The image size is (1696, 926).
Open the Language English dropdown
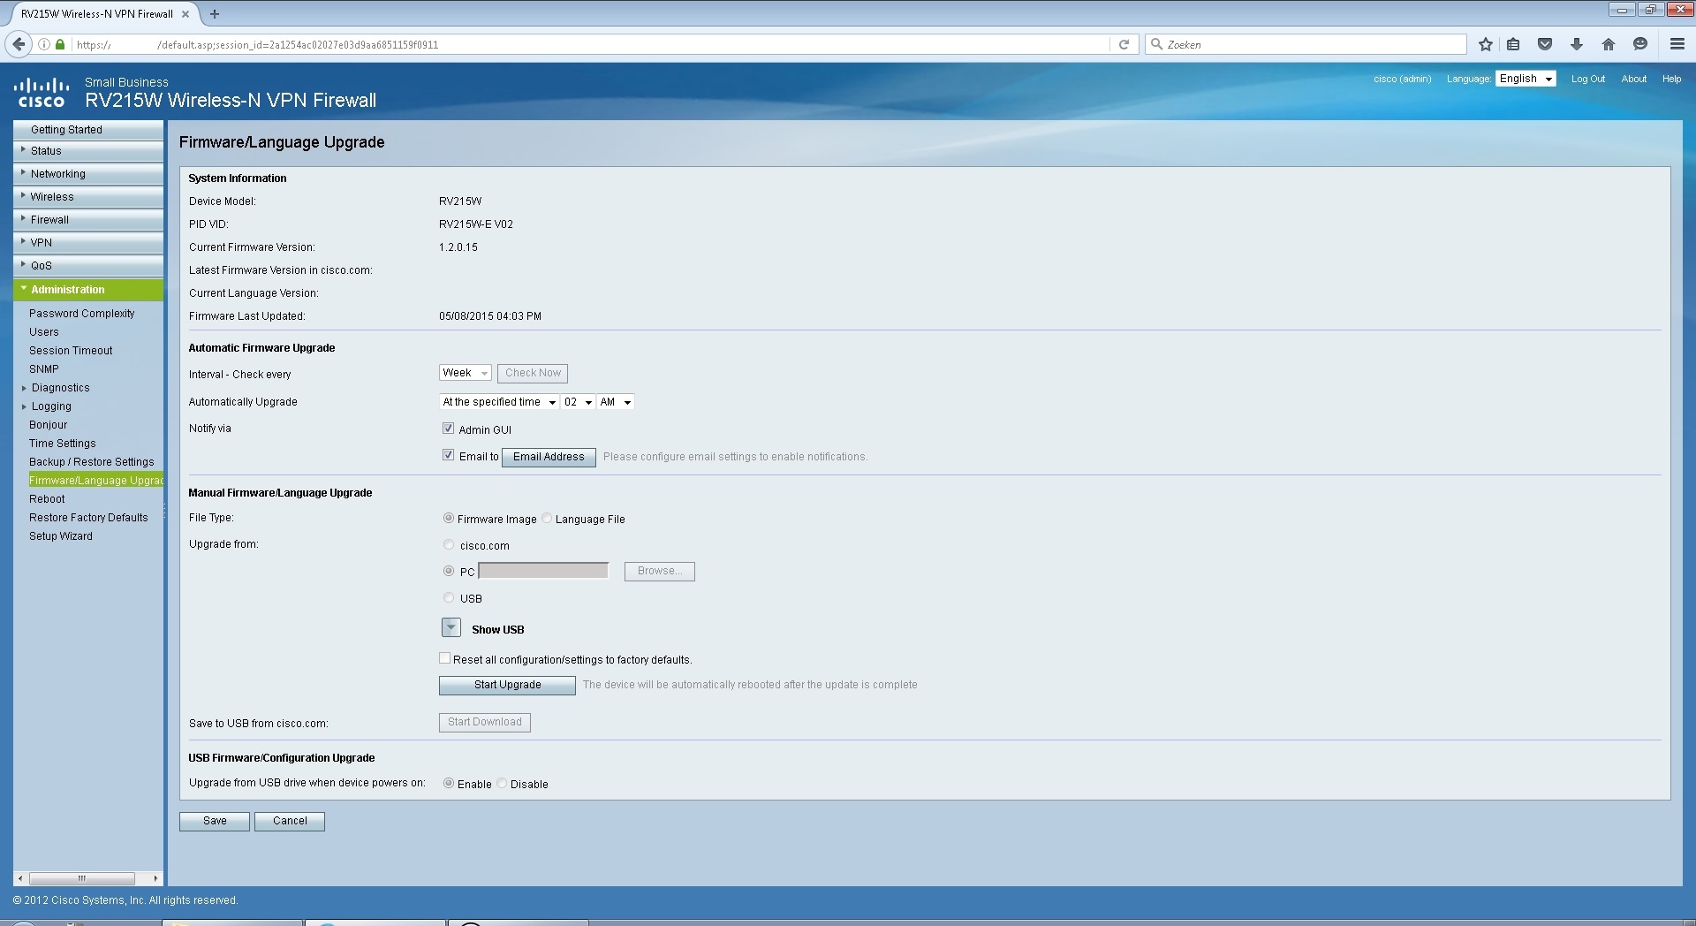click(x=1526, y=79)
